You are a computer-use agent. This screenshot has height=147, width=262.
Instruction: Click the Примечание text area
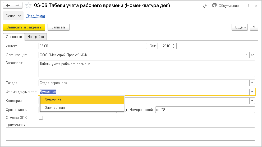(x=130, y=134)
